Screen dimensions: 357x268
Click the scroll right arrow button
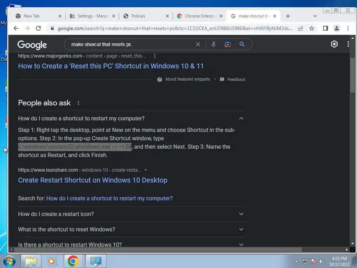click(x=347, y=250)
